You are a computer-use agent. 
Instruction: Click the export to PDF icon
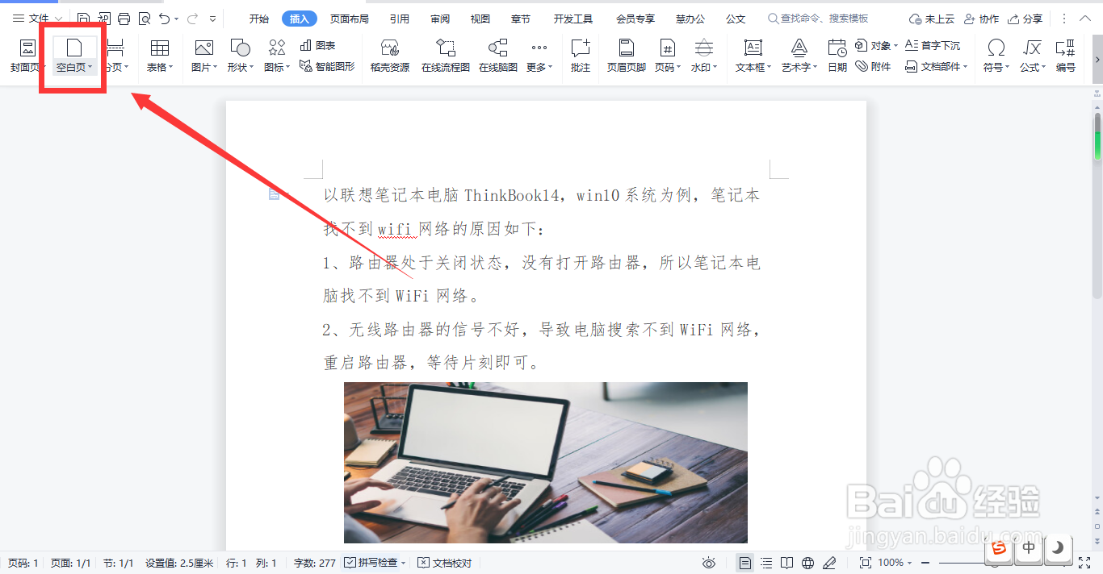[103, 18]
